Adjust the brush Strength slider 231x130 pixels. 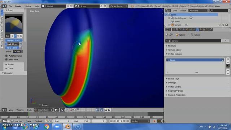click(12, 48)
